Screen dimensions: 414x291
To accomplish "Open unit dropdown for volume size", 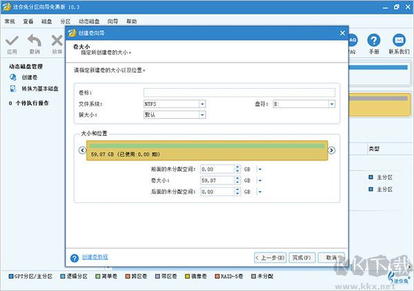I will tap(260, 180).
